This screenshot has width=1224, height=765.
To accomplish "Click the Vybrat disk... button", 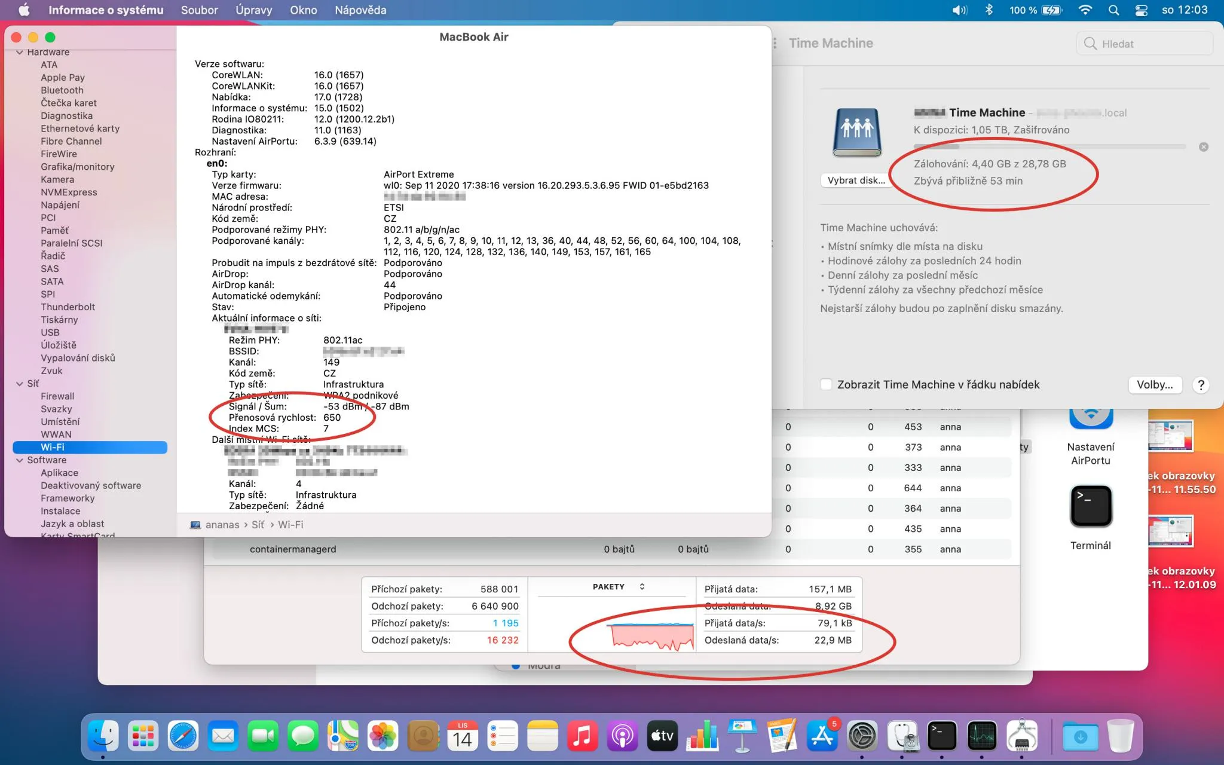I will [x=856, y=180].
